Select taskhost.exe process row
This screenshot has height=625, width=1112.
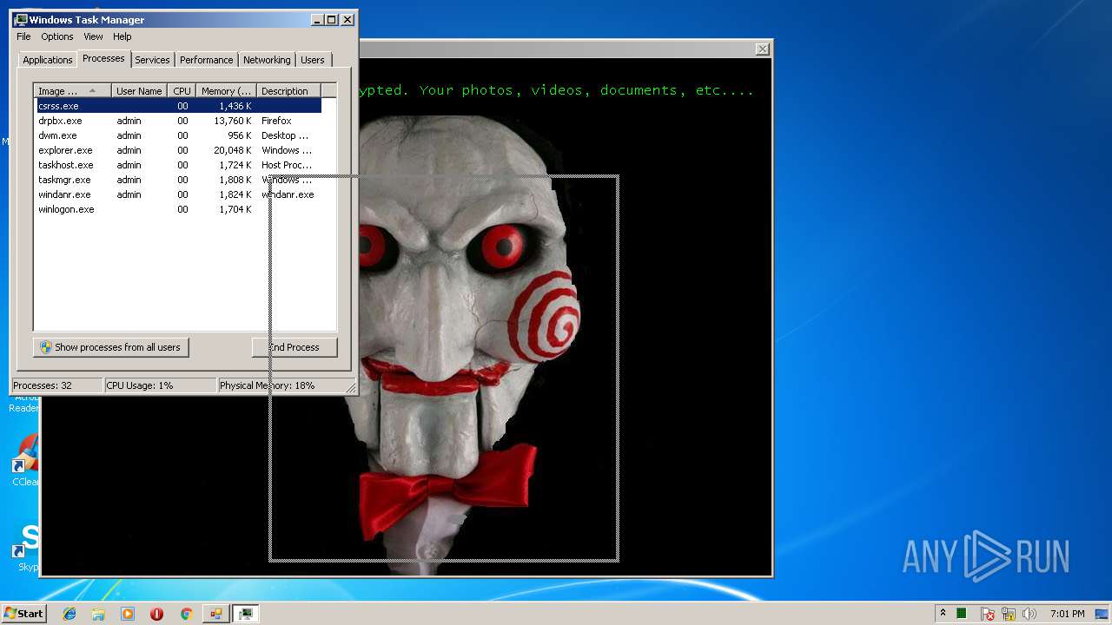tap(178, 165)
